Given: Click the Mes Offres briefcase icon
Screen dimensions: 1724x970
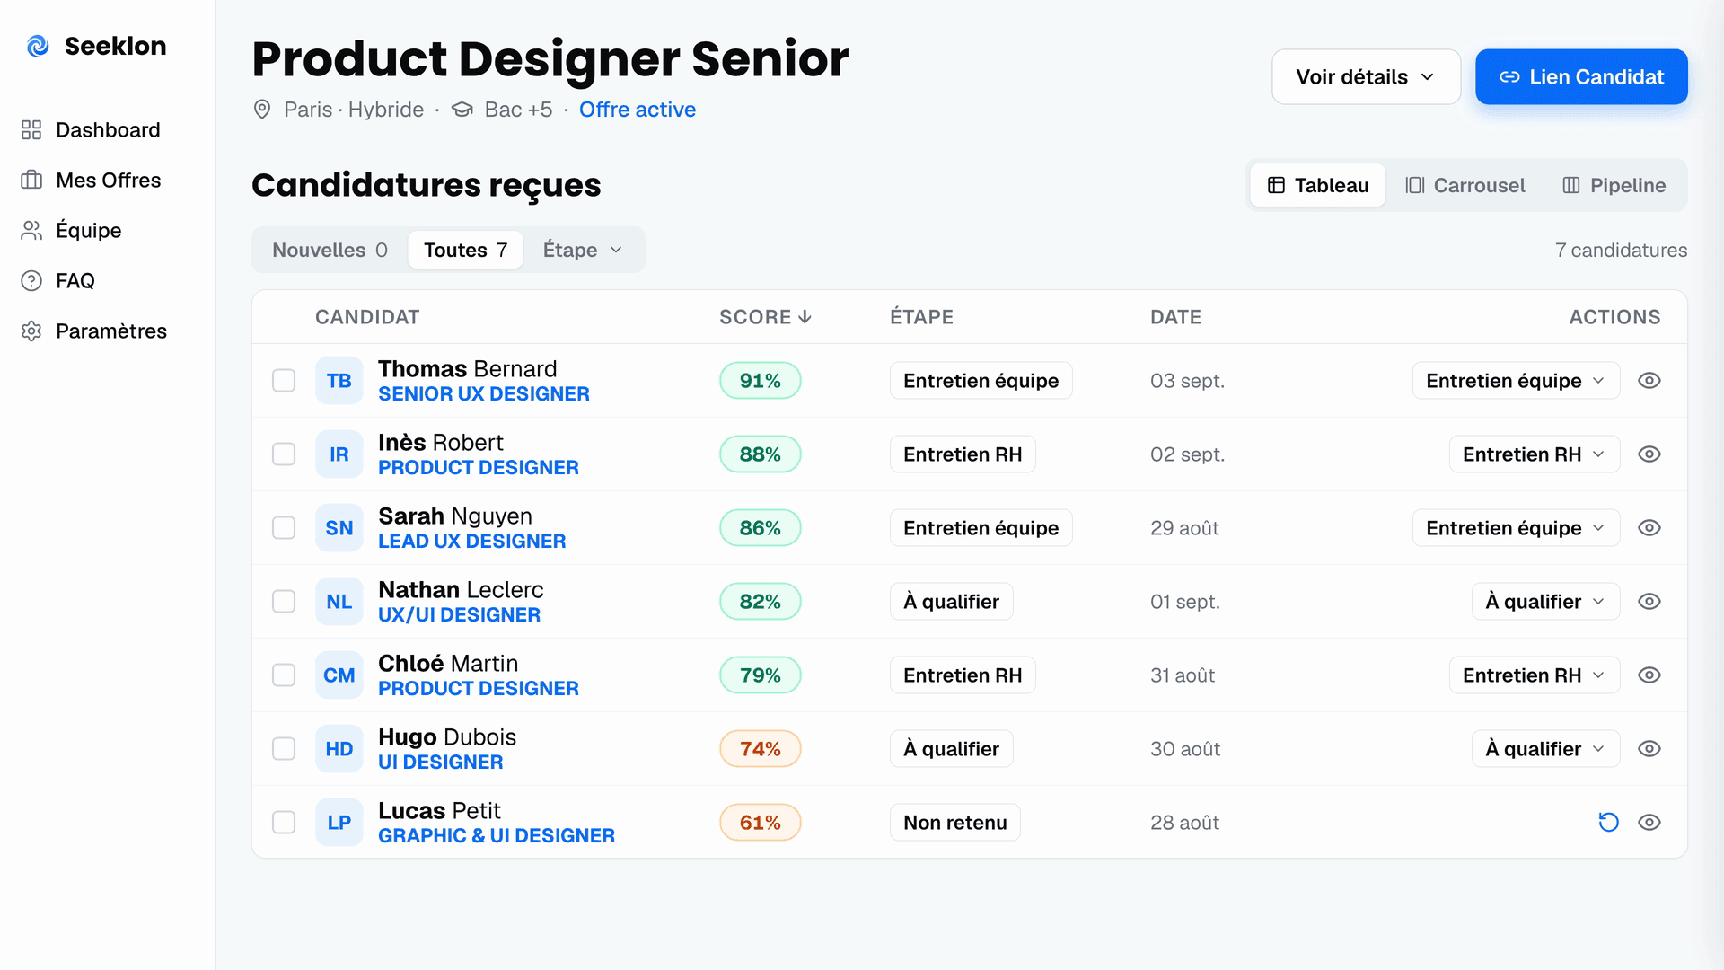Looking at the screenshot, I should (x=31, y=181).
